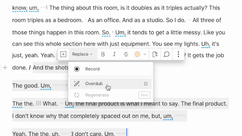
Task: Click the words 'As an office.'
Action: coord(104,20)
